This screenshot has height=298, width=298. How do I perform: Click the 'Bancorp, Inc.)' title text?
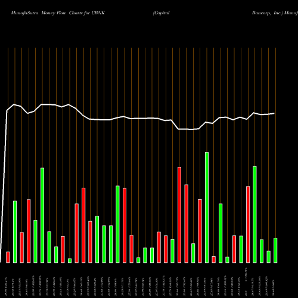(267, 13)
